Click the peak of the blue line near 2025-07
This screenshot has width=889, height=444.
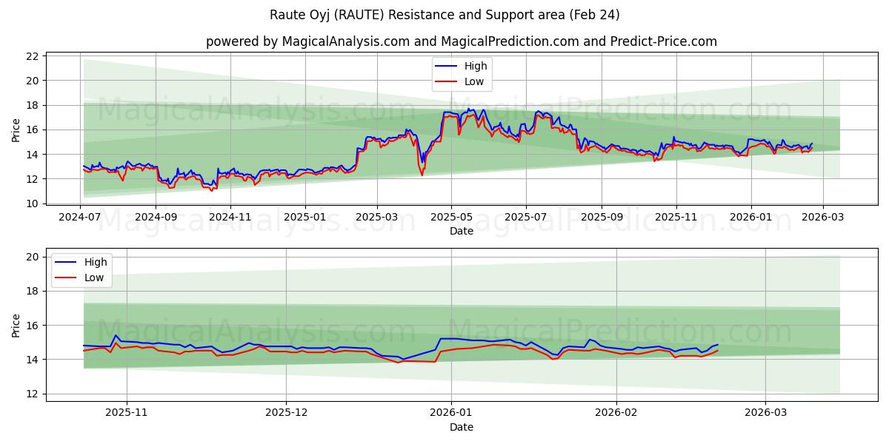(539, 110)
